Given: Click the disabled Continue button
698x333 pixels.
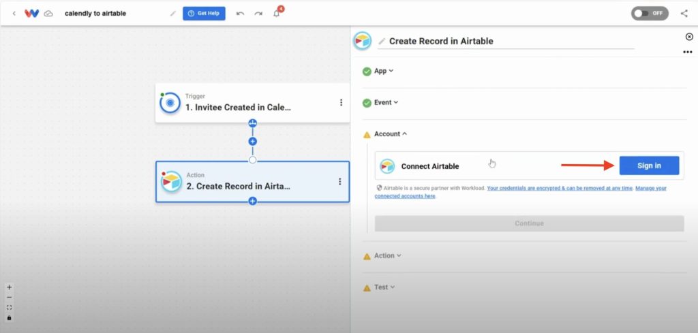Looking at the screenshot, I should coord(529,223).
